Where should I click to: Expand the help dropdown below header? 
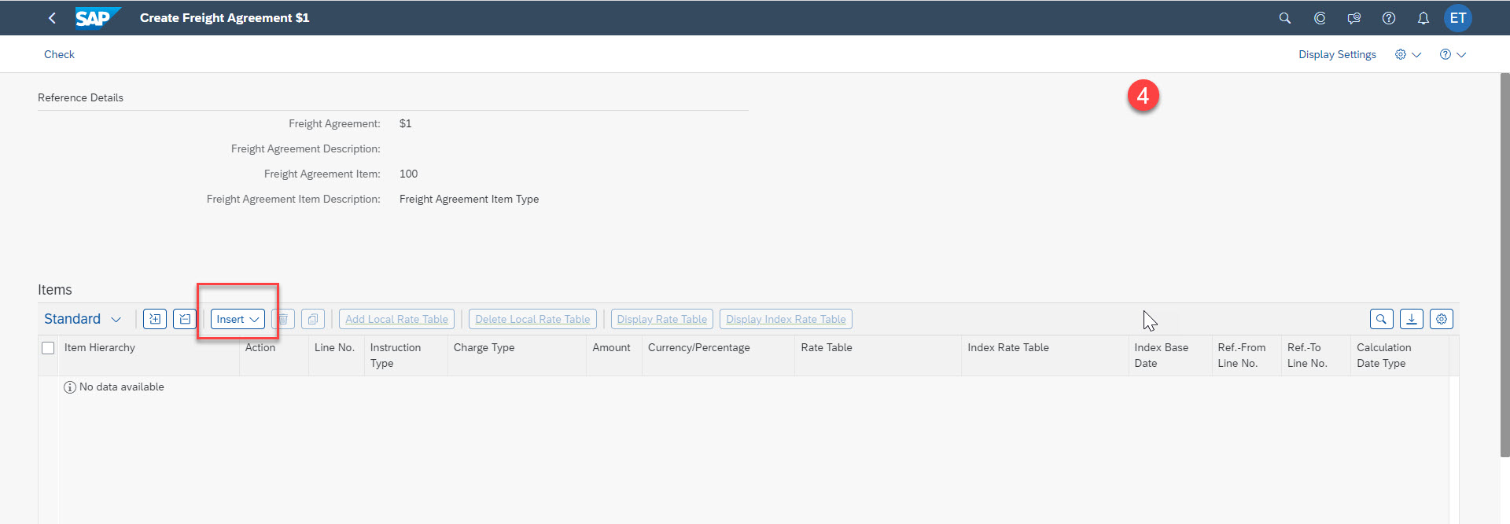[x=1453, y=54]
